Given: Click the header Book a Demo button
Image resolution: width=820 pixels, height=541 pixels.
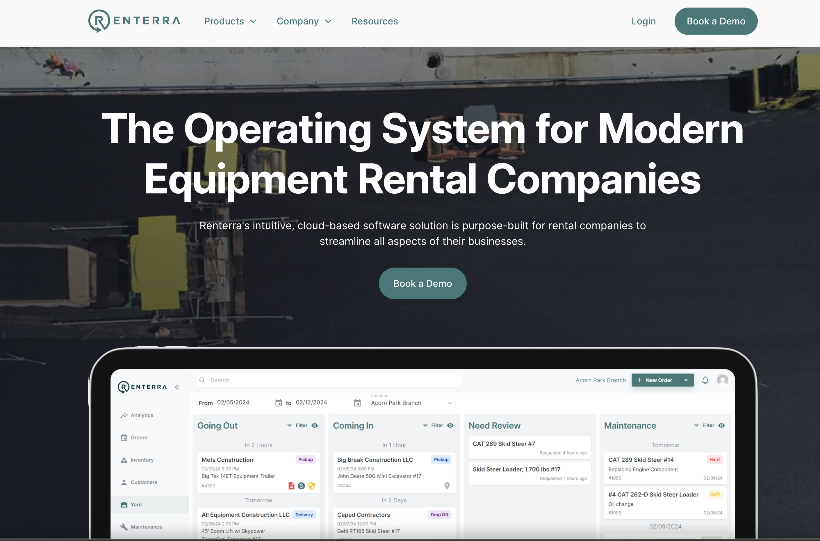Looking at the screenshot, I should 716,22.
